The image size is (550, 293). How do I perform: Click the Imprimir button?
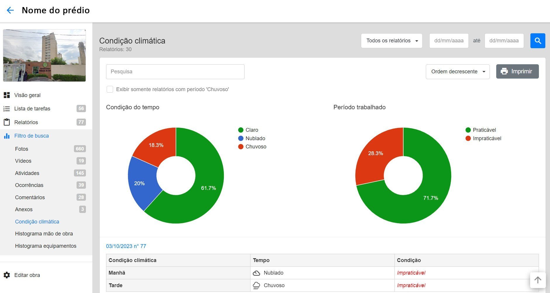[x=517, y=71]
